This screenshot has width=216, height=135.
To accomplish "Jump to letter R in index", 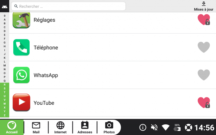I will point(5,84).
